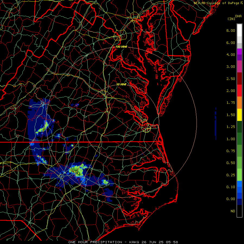Click the 2.00 legend value
244x244 pixels.
[231, 91]
